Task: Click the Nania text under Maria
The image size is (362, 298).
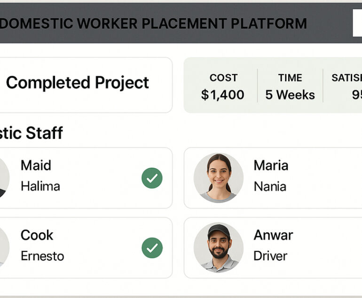Action: [270, 186]
